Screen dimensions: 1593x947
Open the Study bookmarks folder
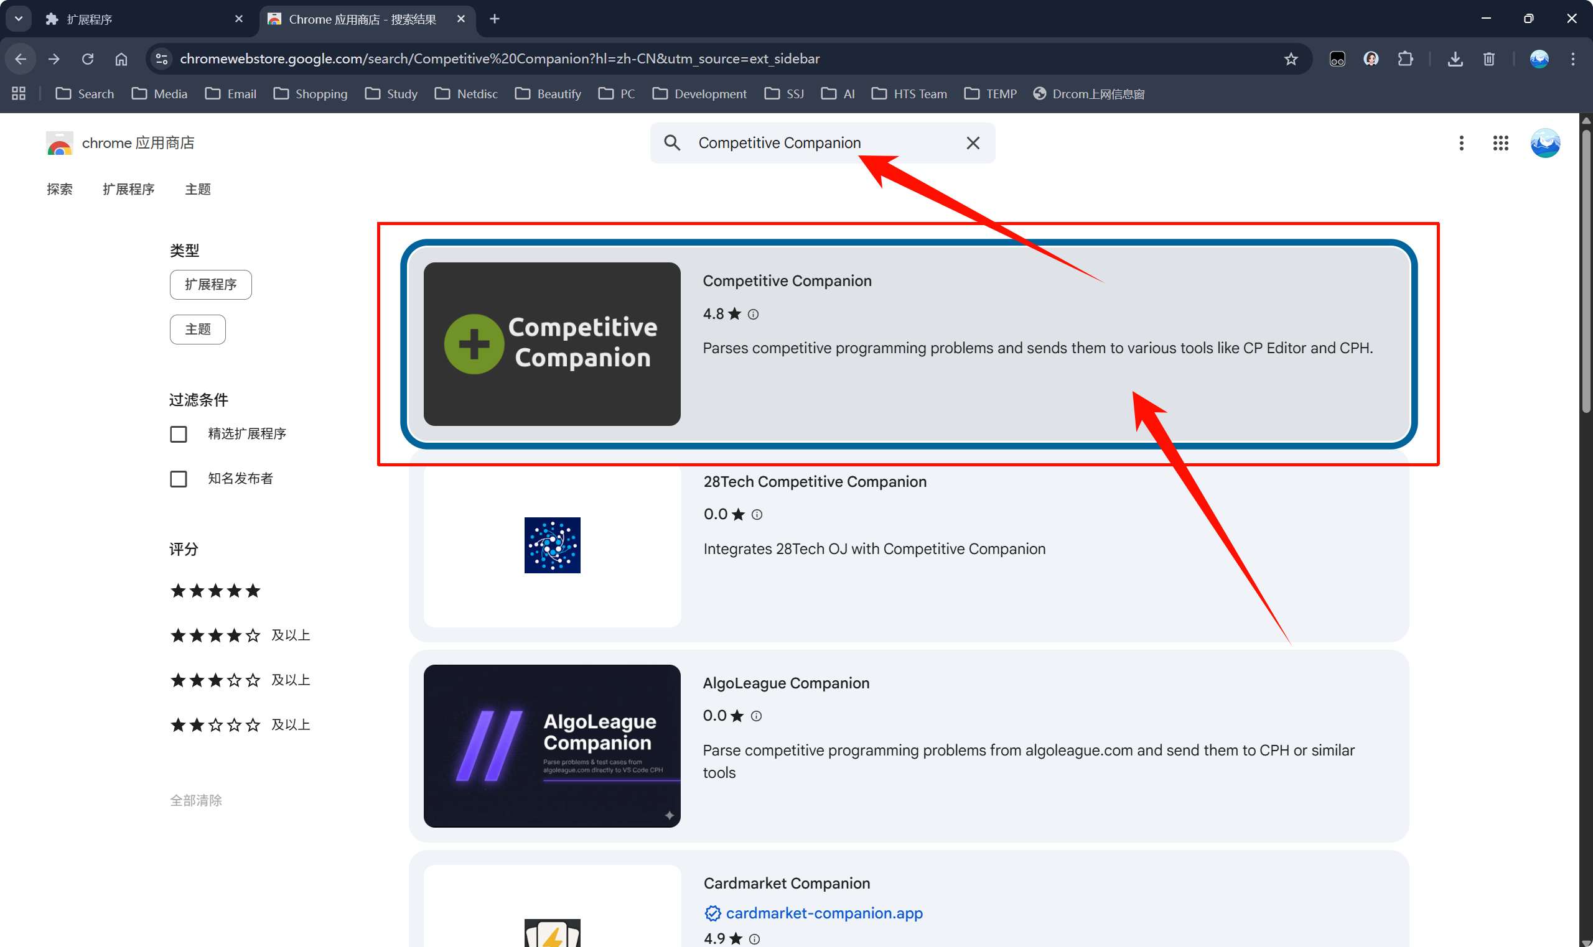(x=391, y=94)
